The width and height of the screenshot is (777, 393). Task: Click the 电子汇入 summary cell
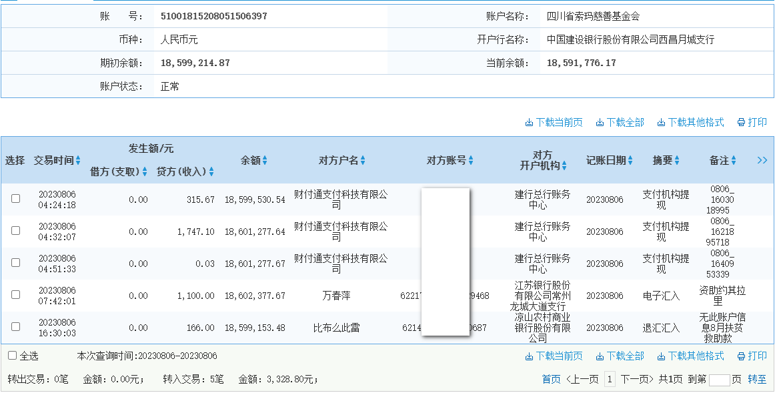661,296
